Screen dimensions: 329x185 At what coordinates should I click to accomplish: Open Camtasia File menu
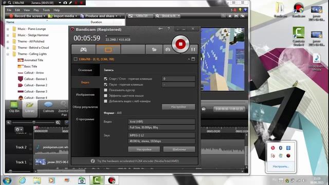click(x=9, y=10)
